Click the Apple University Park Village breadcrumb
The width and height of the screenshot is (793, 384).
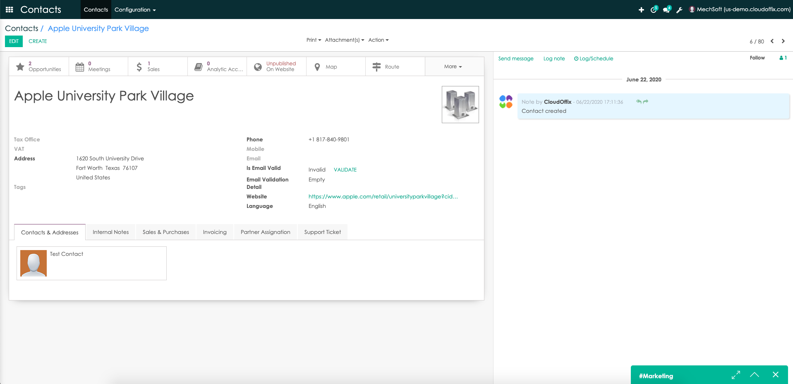[98, 29]
